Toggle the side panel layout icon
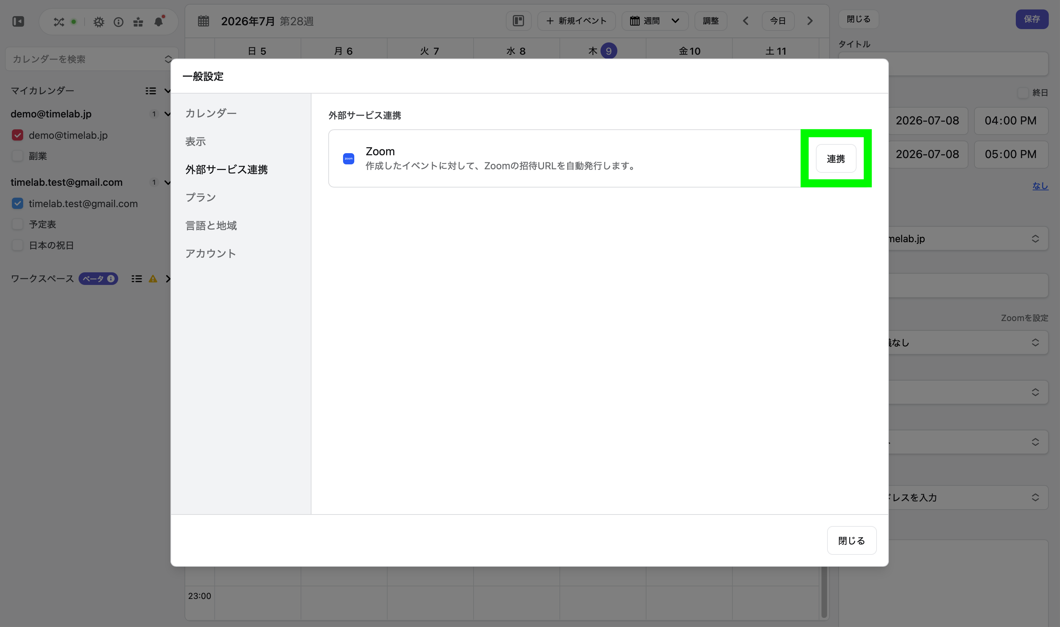 click(x=518, y=21)
